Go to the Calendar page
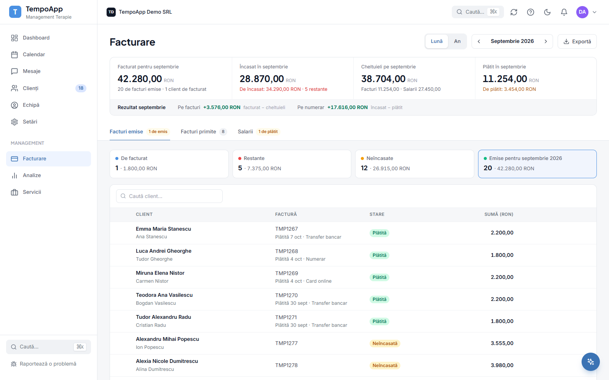The height and width of the screenshot is (380, 609). coord(48,54)
